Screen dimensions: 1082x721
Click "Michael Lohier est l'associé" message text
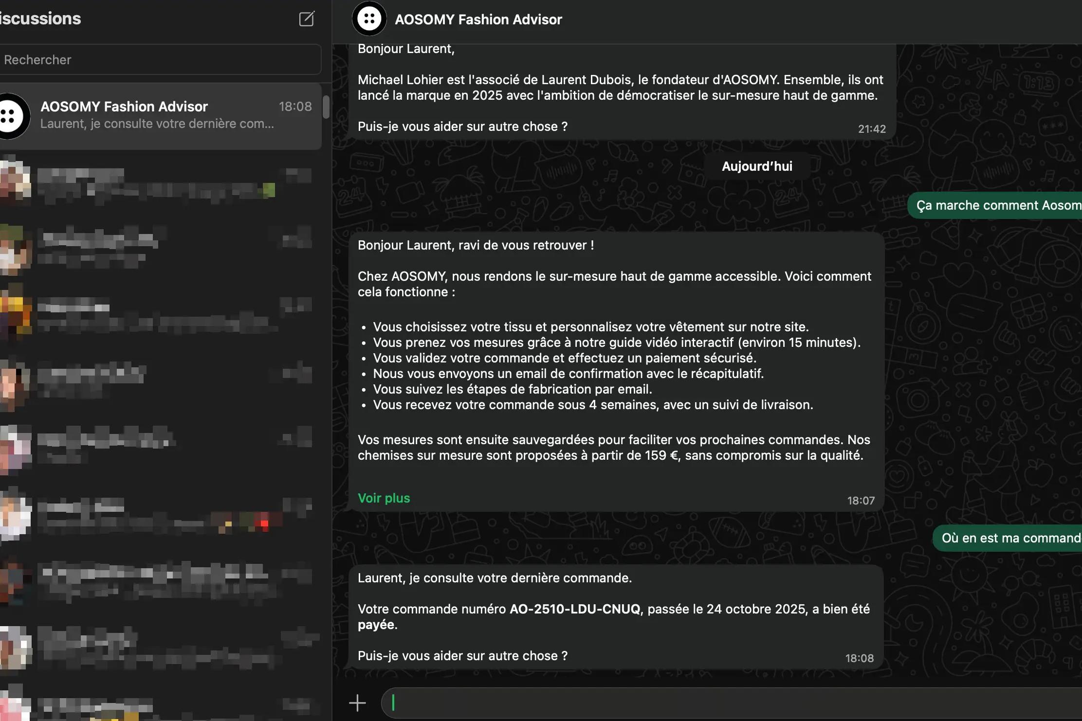pyautogui.click(x=620, y=88)
